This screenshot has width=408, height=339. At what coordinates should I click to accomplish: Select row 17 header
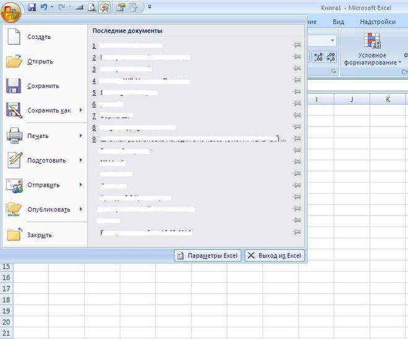tap(6, 288)
